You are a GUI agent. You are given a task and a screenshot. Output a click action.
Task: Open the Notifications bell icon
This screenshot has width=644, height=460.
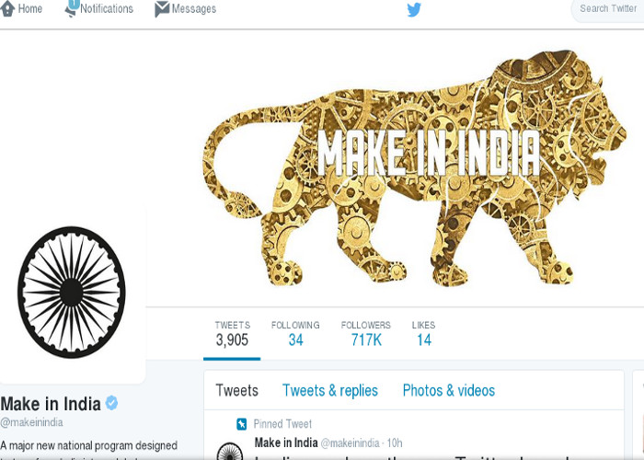(71, 12)
